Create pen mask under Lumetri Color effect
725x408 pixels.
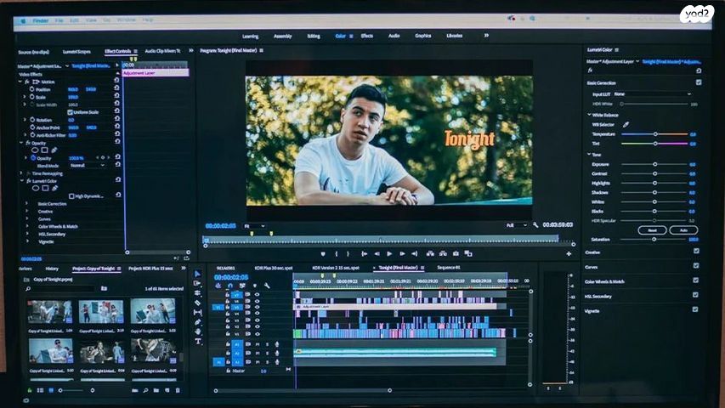tap(54, 188)
